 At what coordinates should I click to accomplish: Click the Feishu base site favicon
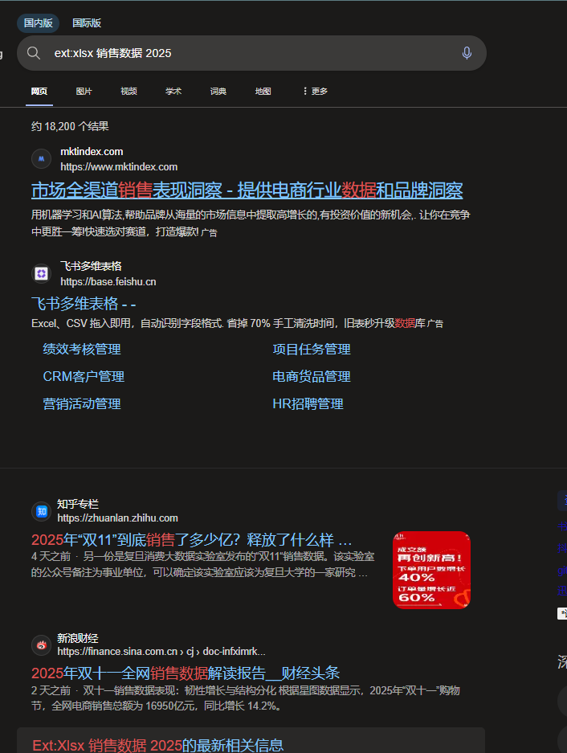coord(41,274)
